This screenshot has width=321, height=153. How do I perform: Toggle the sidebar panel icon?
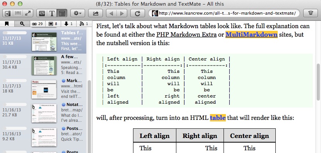click(x=8, y=13)
